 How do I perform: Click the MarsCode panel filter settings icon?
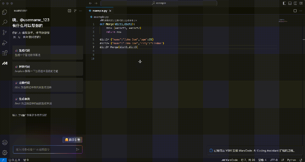point(75,11)
